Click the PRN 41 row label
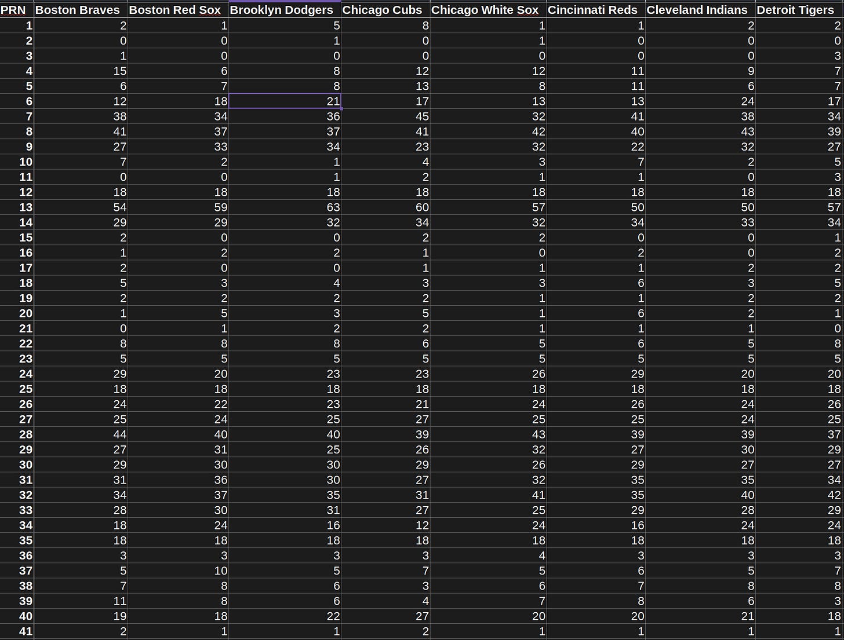 pos(17,631)
